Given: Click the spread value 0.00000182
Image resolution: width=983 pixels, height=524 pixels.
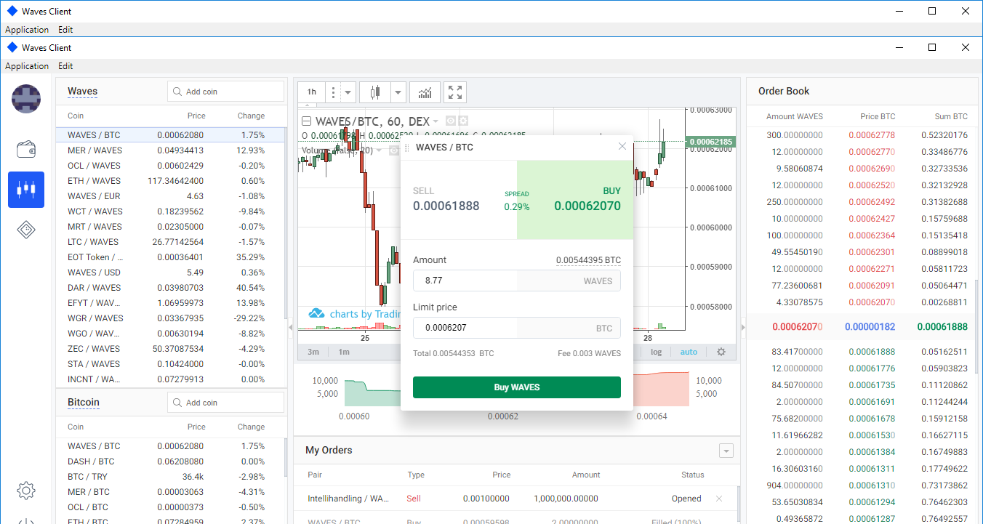Looking at the screenshot, I should click(870, 327).
